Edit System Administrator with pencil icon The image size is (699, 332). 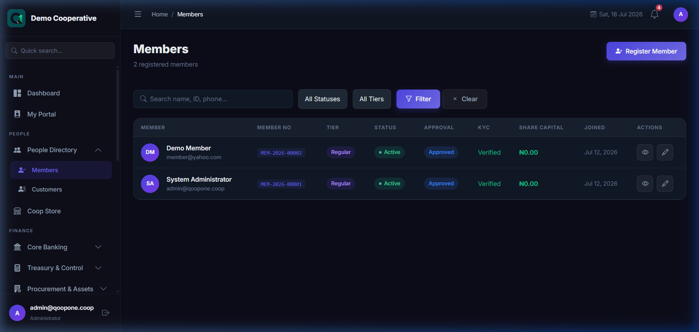(665, 183)
